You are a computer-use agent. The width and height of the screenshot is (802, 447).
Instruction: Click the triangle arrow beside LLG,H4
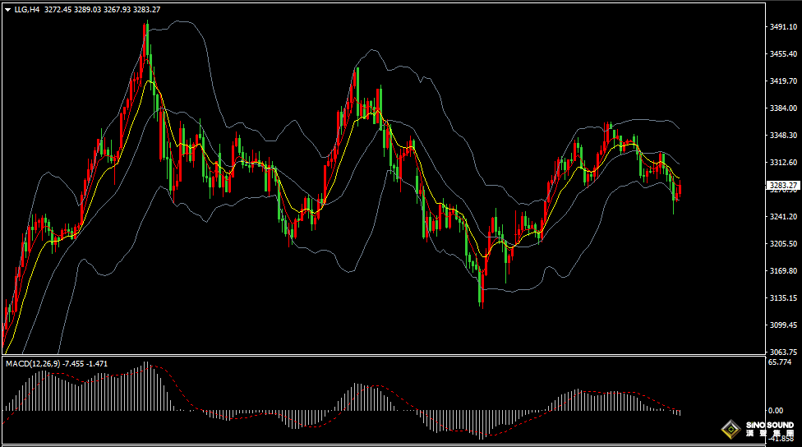pyautogui.click(x=7, y=10)
